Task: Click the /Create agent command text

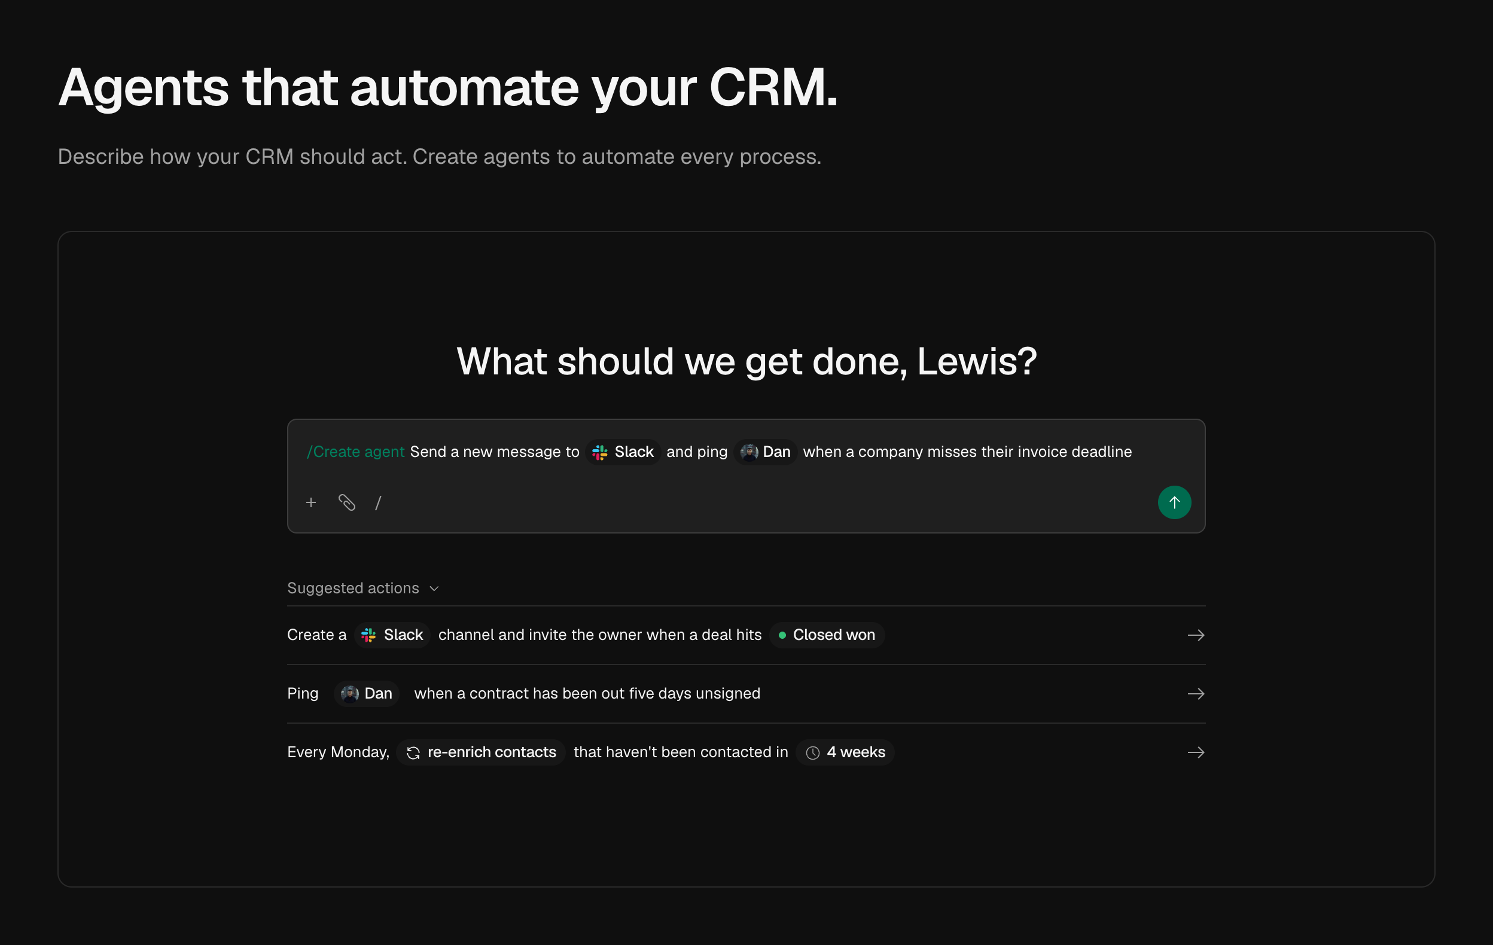Action: click(355, 452)
